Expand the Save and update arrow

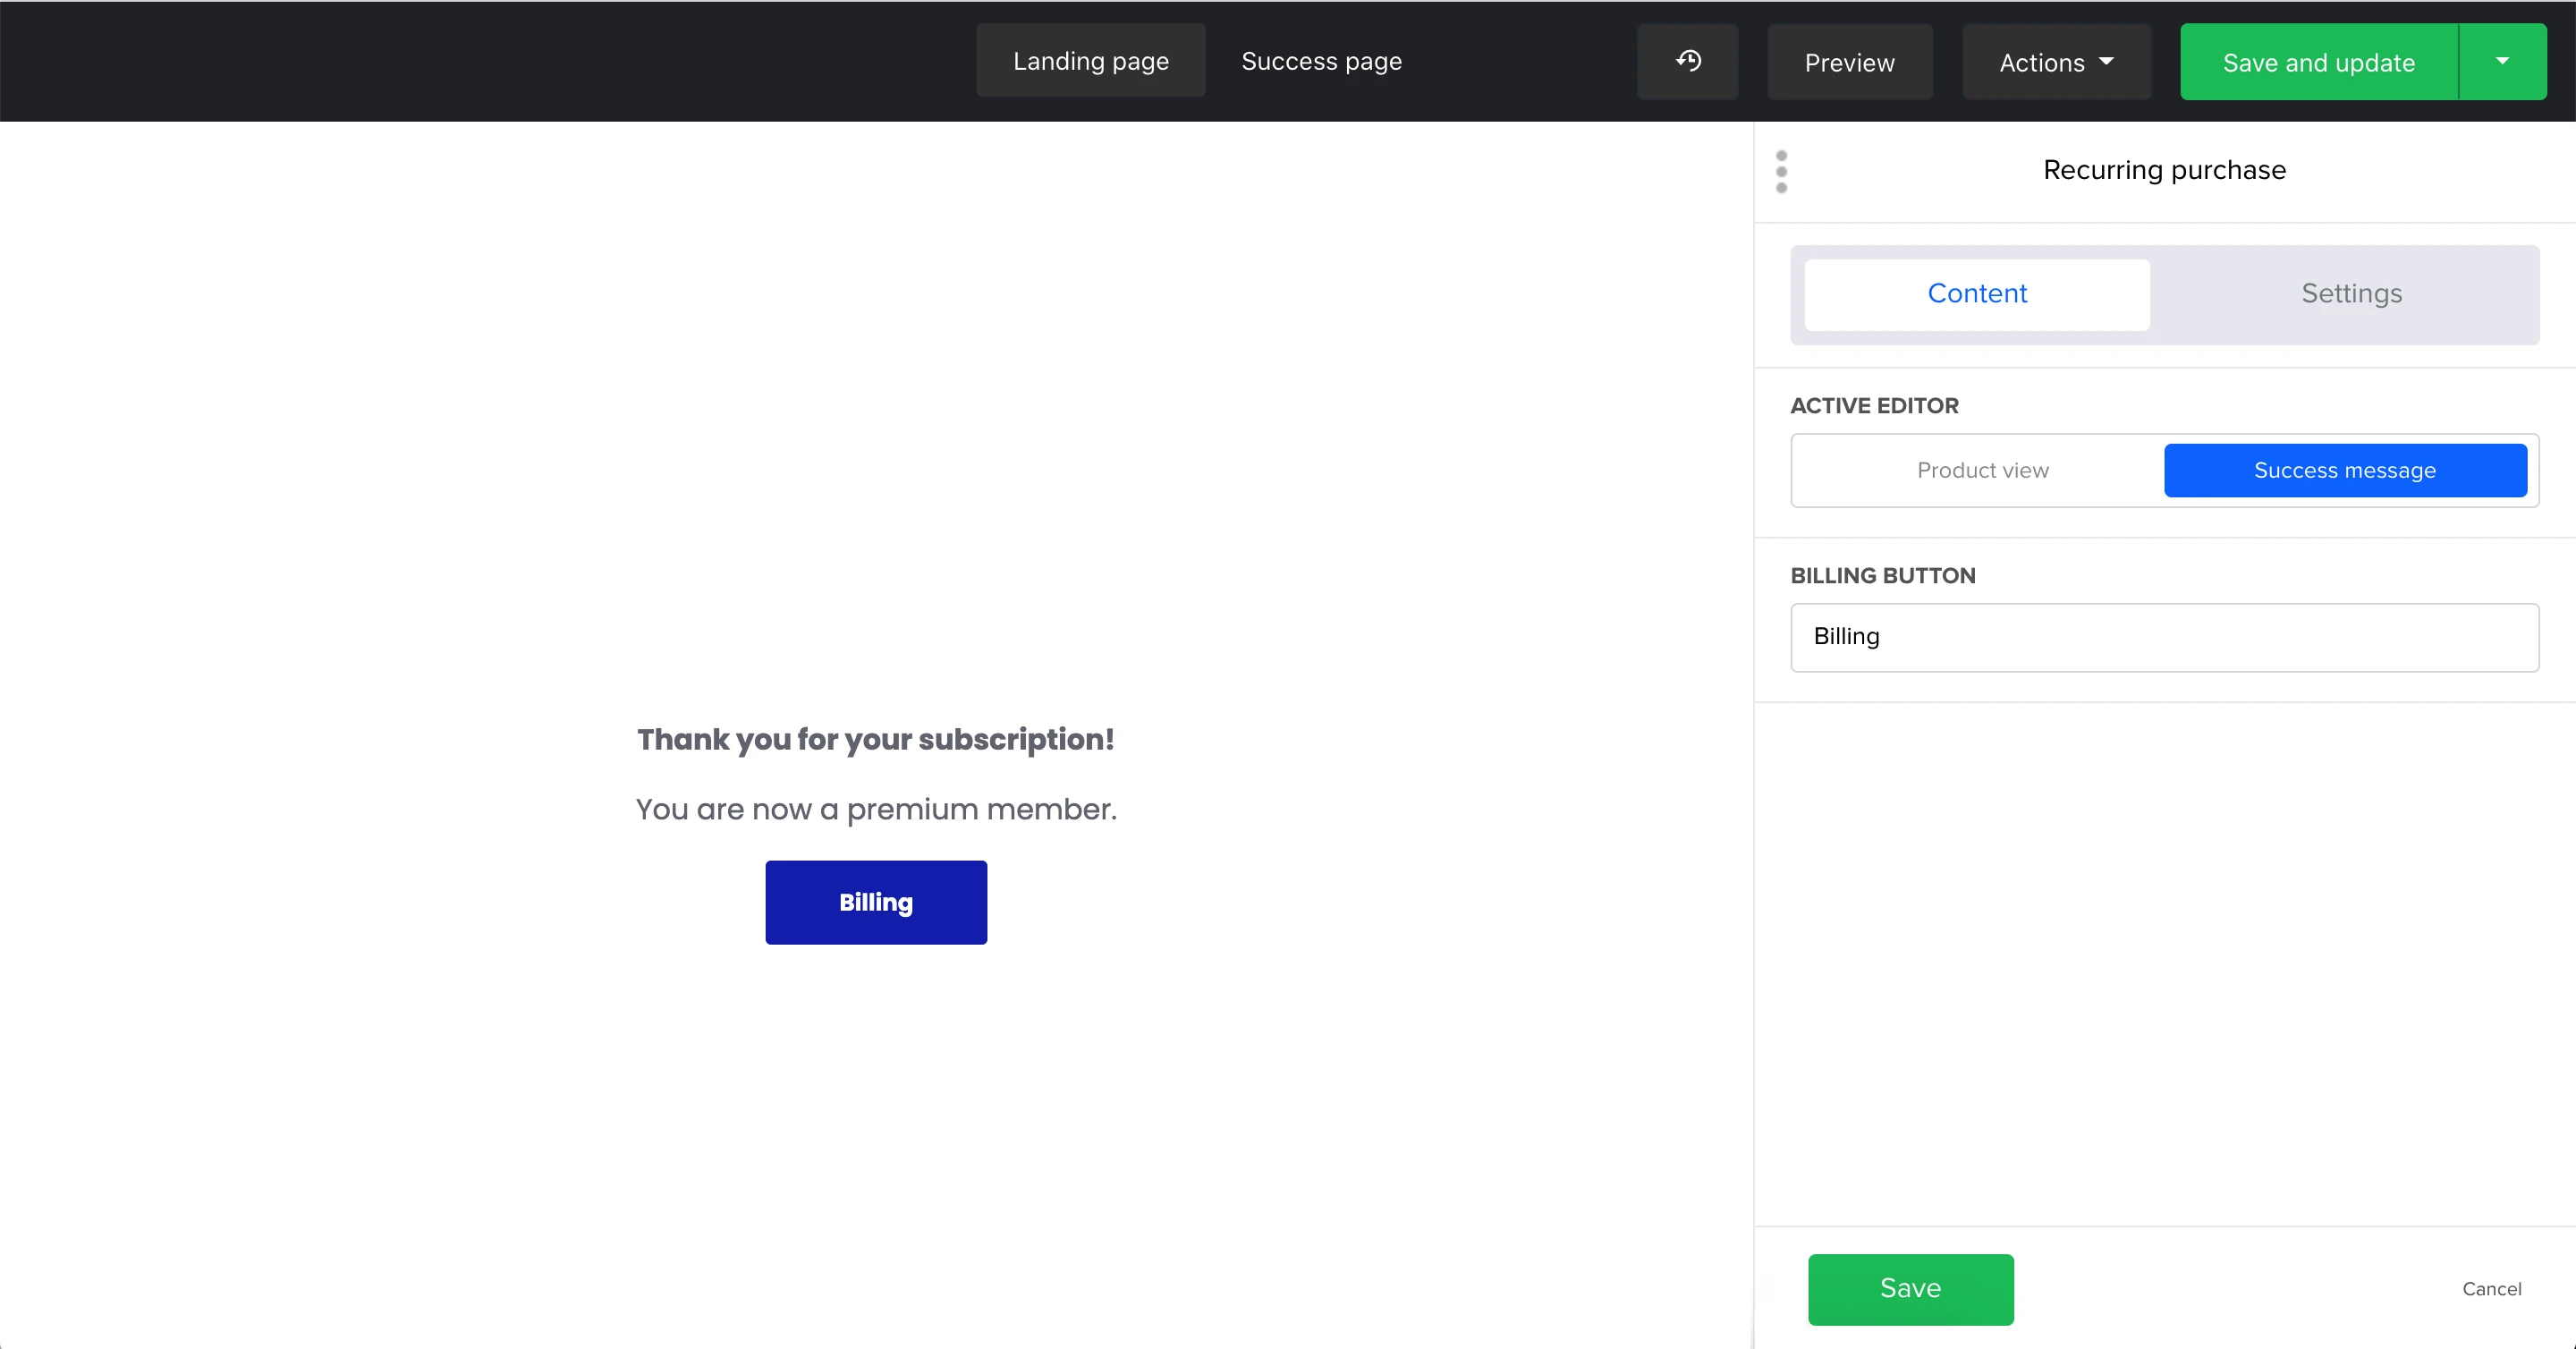tap(2502, 62)
